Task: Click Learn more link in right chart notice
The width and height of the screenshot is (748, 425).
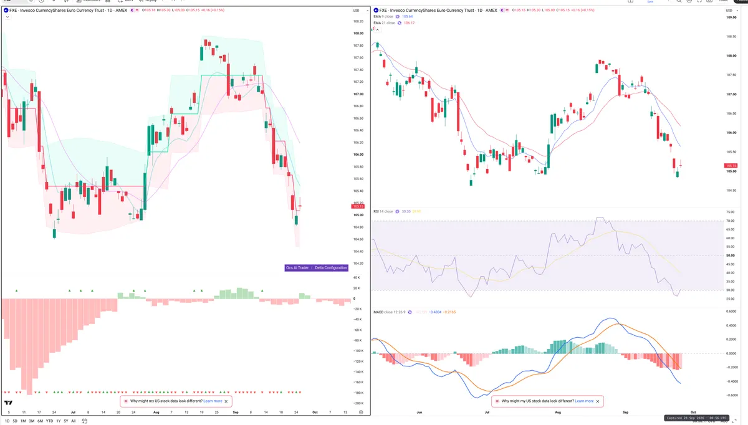Action: point(584,401)
